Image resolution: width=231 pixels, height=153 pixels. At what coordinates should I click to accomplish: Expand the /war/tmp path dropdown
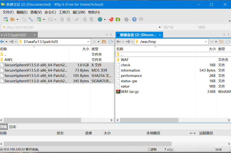[x=206, y=42]
